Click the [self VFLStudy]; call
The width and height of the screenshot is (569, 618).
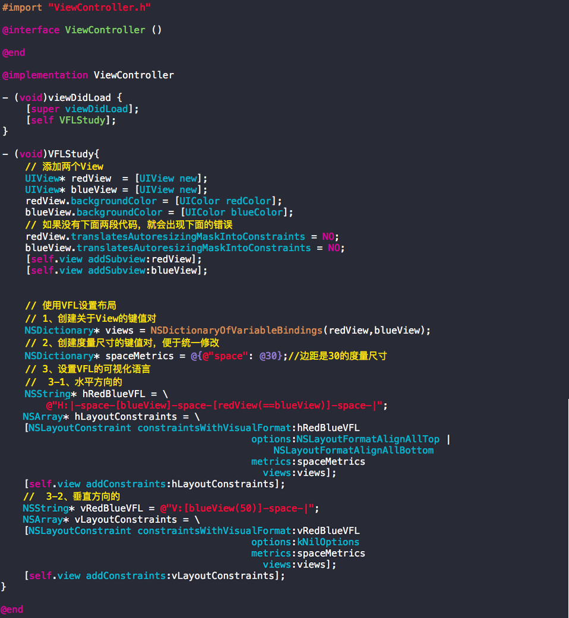click(71, 120)
